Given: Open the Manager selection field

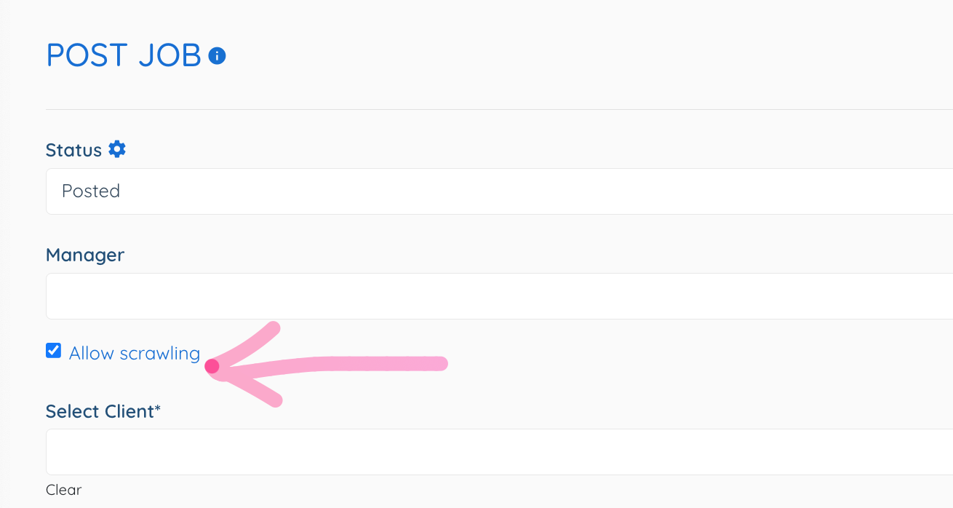Looking at the screenshot, I should coord(499,296).
